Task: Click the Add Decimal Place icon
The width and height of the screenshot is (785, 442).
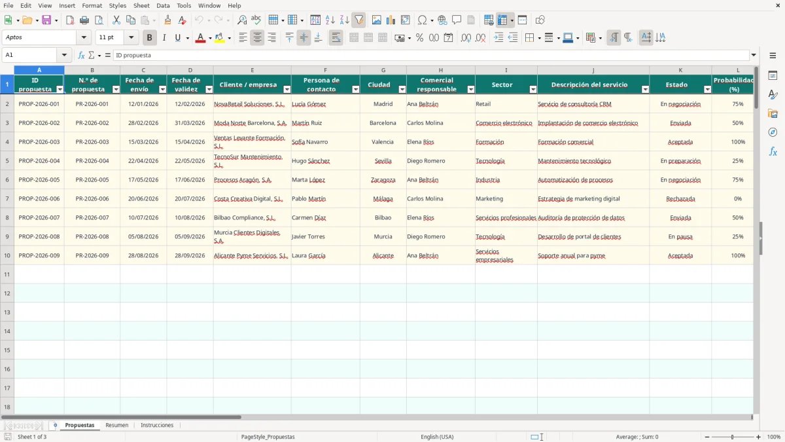Action: (466, 38)
